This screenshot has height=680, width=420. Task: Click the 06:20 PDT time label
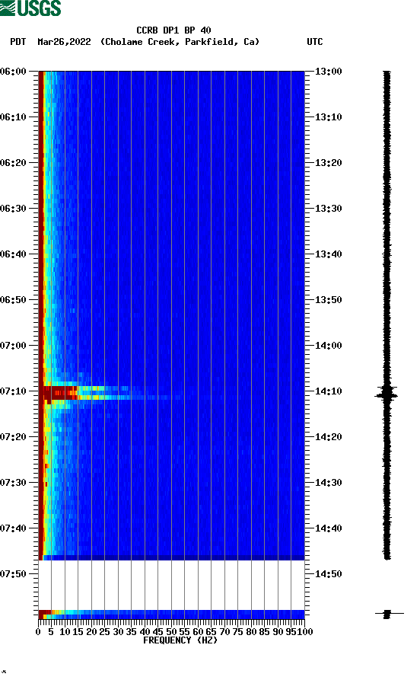14,163
